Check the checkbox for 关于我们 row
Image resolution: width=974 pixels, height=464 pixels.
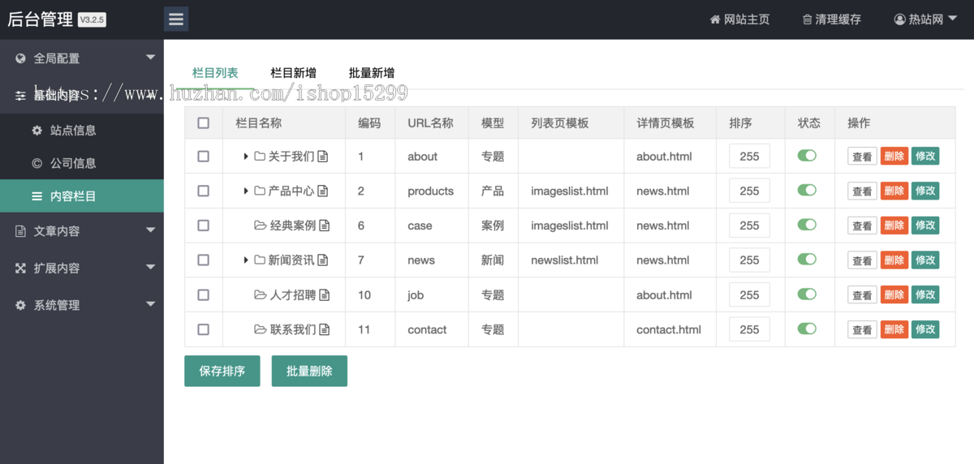click(204, 157)
